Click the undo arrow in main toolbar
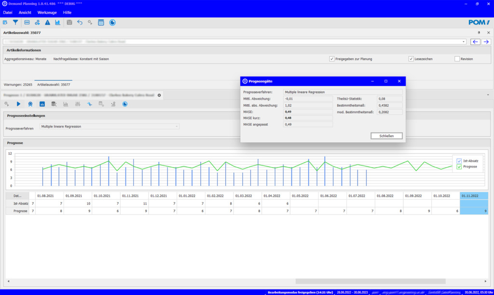 (x=80, y=22)
